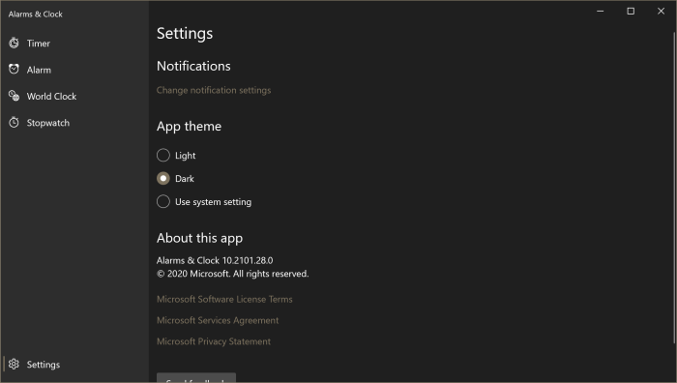Select the Dark theme radio button
Viewport: 677px width, 383px height.
[x=163, y=178]
